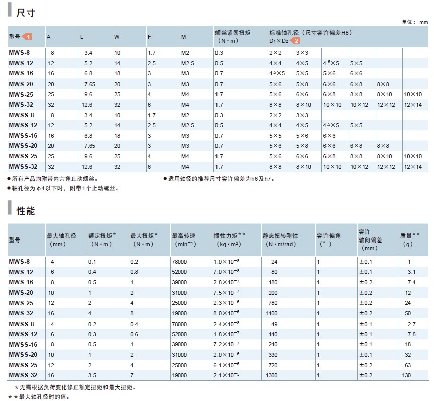Click the orange "1" marker beside 型号
Image resolution: width=434 pixels, height=401 pixels.
pyautogui.click(x=27, y=36)
